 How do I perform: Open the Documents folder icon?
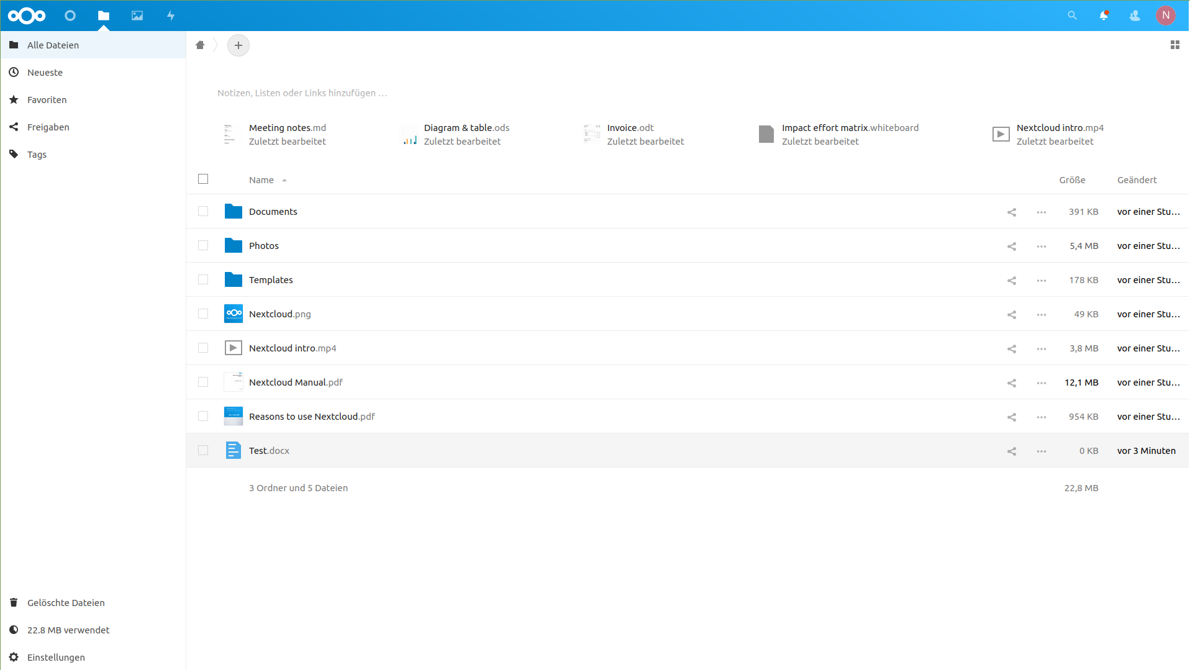tap(234, 211)
